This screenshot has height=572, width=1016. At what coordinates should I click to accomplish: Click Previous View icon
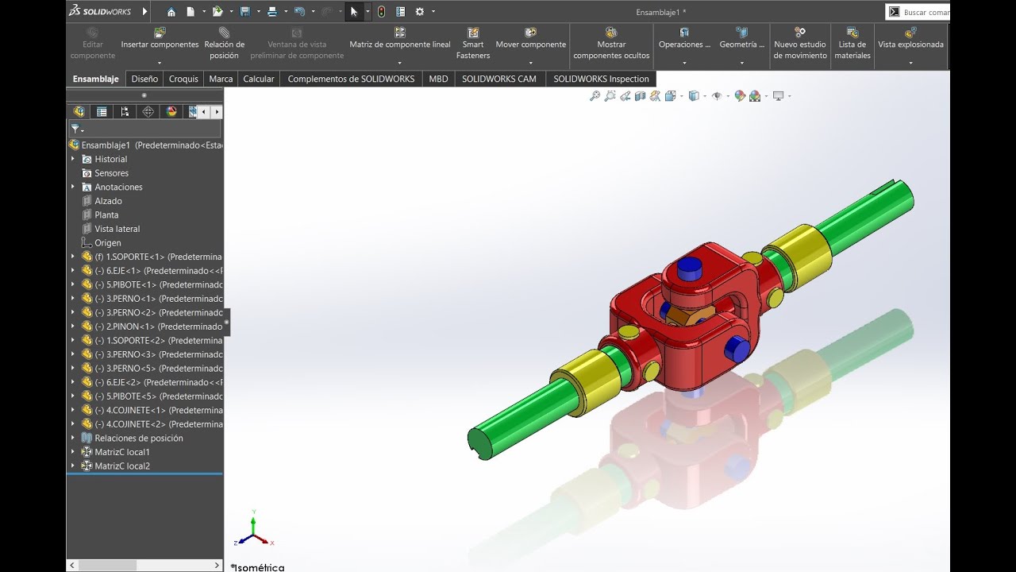625,96
